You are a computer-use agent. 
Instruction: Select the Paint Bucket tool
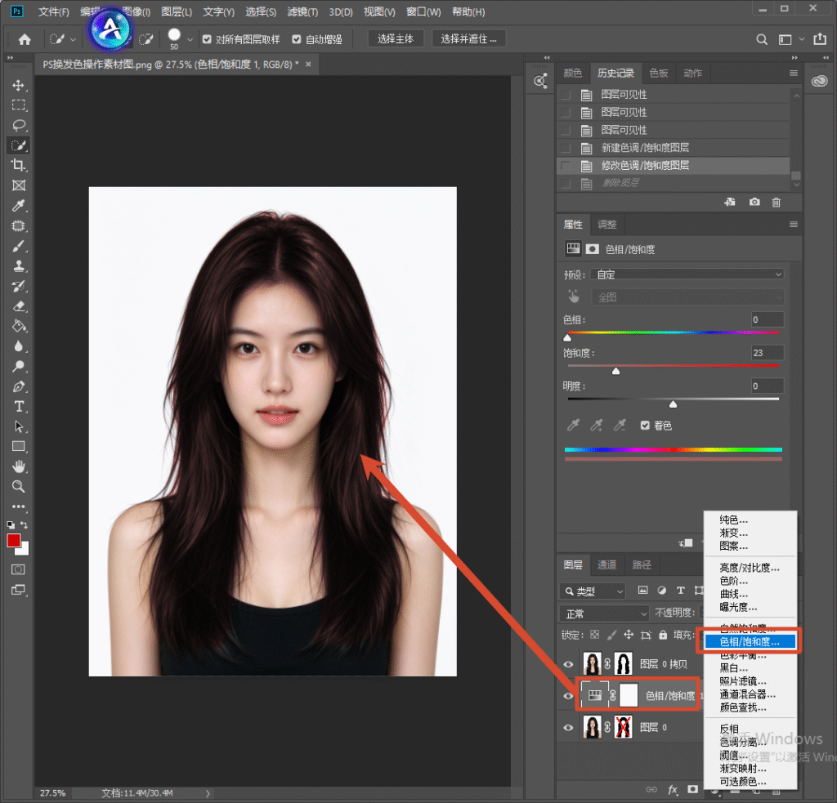pos(19,326)
